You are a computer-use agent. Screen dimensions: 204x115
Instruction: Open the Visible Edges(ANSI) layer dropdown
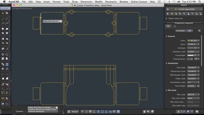pyautogui.click(x=184, y=9)
